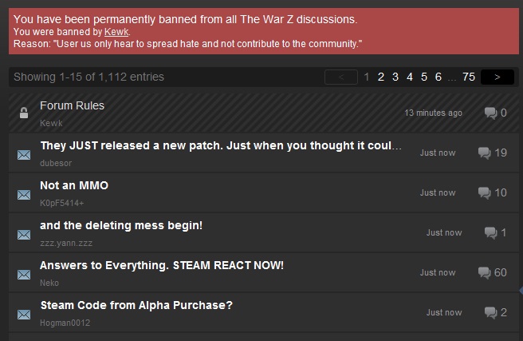This screenshot has width=523, height=341.
Task: Open the Forum Rules pinned thread
Action: [72, 105]
